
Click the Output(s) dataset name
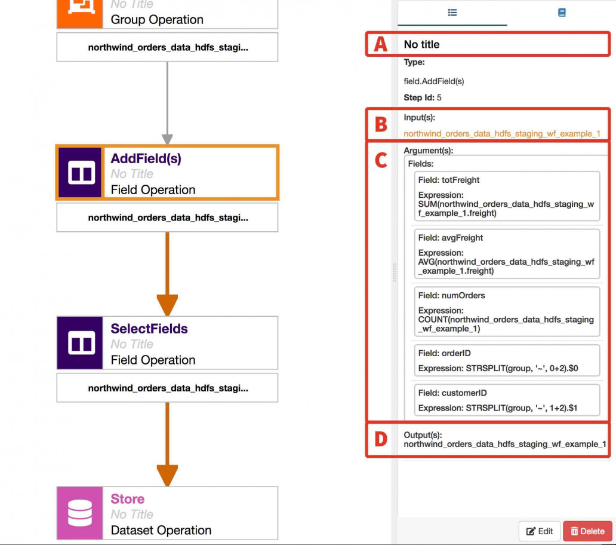point(505,445)
